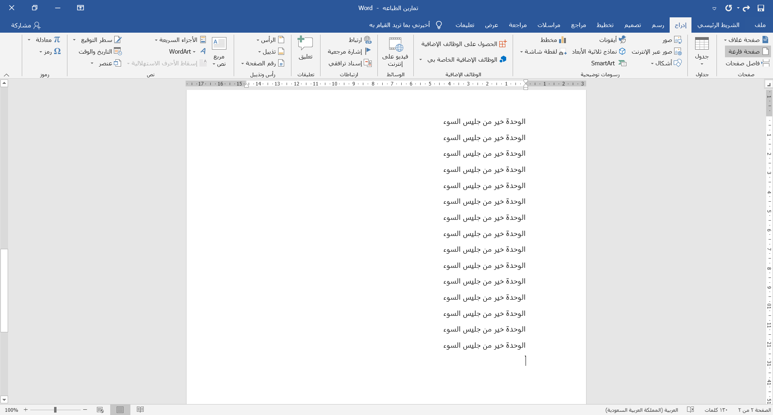
Task: Click the Save icon in title bar
Action: 760,8
